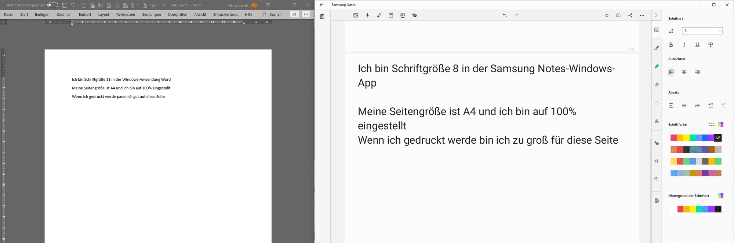The width and height of the screenshot is (734, 243).
Task: Mark the note as favorite with the star
Action: (607, 15)
